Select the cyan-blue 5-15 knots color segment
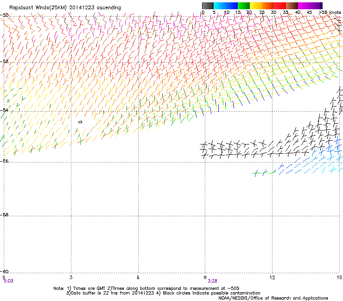The image size is (343, 301). coord(226,6)
